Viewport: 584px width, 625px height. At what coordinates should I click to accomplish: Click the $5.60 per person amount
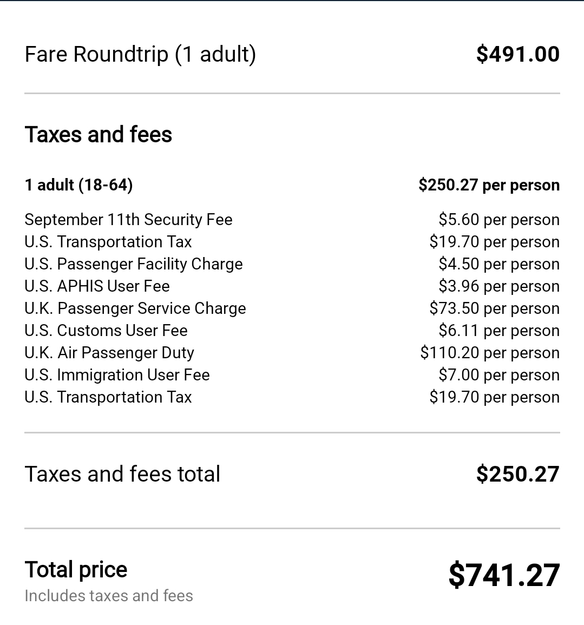click(499, 220)
